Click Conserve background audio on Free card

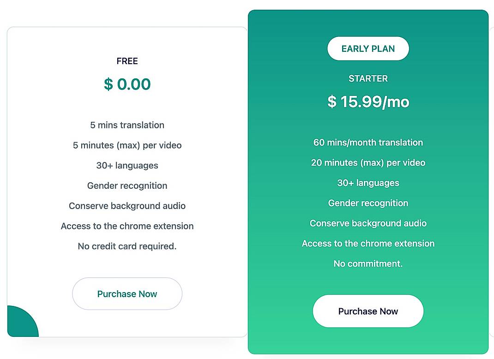[127, 206]
